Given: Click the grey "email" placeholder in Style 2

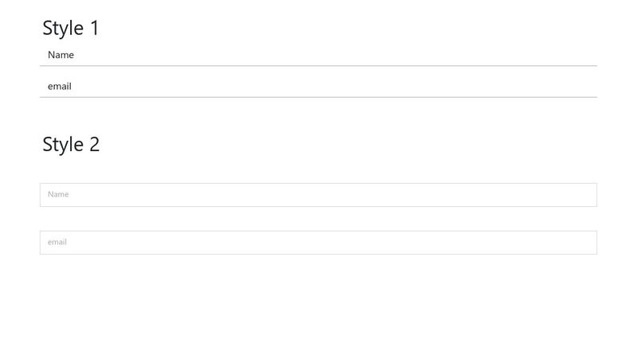Looking at the screenshot, I should coord(57,242).
